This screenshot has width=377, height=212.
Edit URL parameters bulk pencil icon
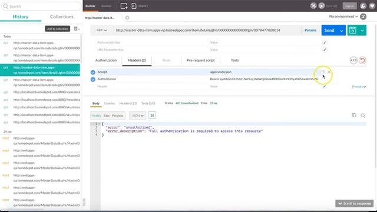[325, 49]
